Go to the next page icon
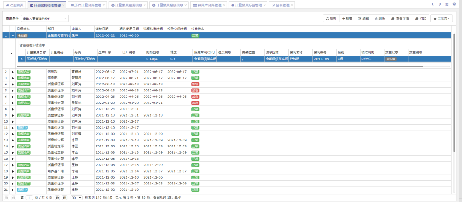 (x=57, y=198)
